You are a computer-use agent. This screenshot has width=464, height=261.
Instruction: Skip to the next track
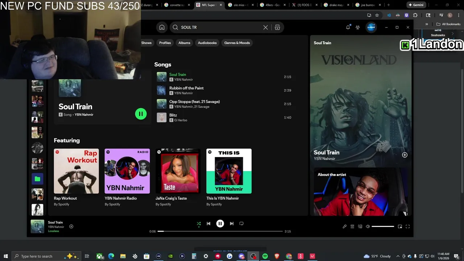point(232,224)
